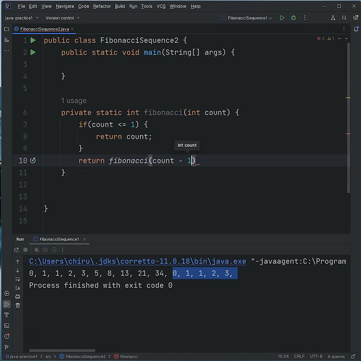Open the Structure tool window icon

point(7,40)
